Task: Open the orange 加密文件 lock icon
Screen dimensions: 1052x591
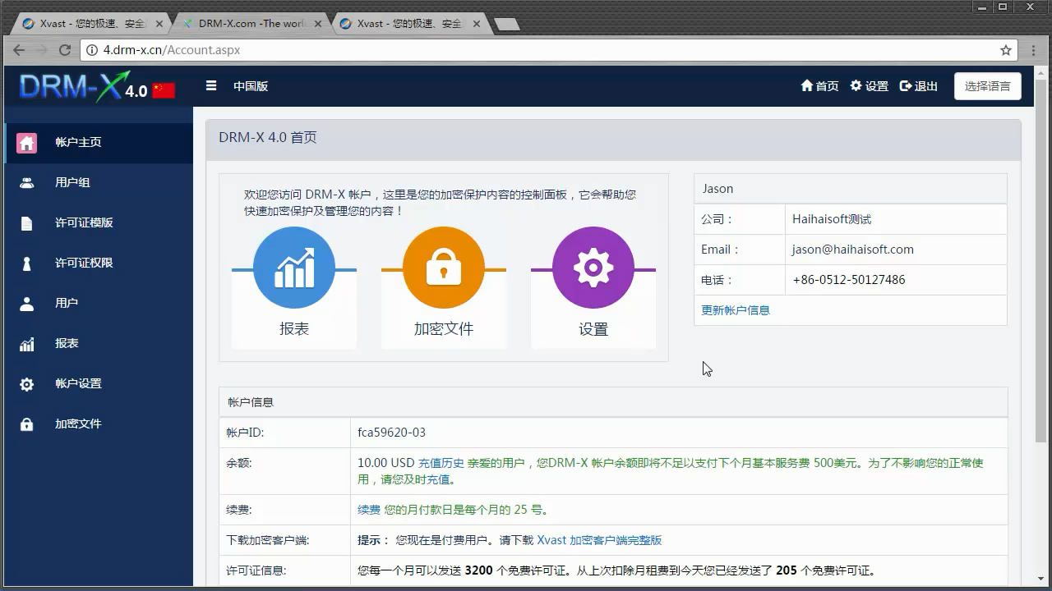Action: [444, 268]
